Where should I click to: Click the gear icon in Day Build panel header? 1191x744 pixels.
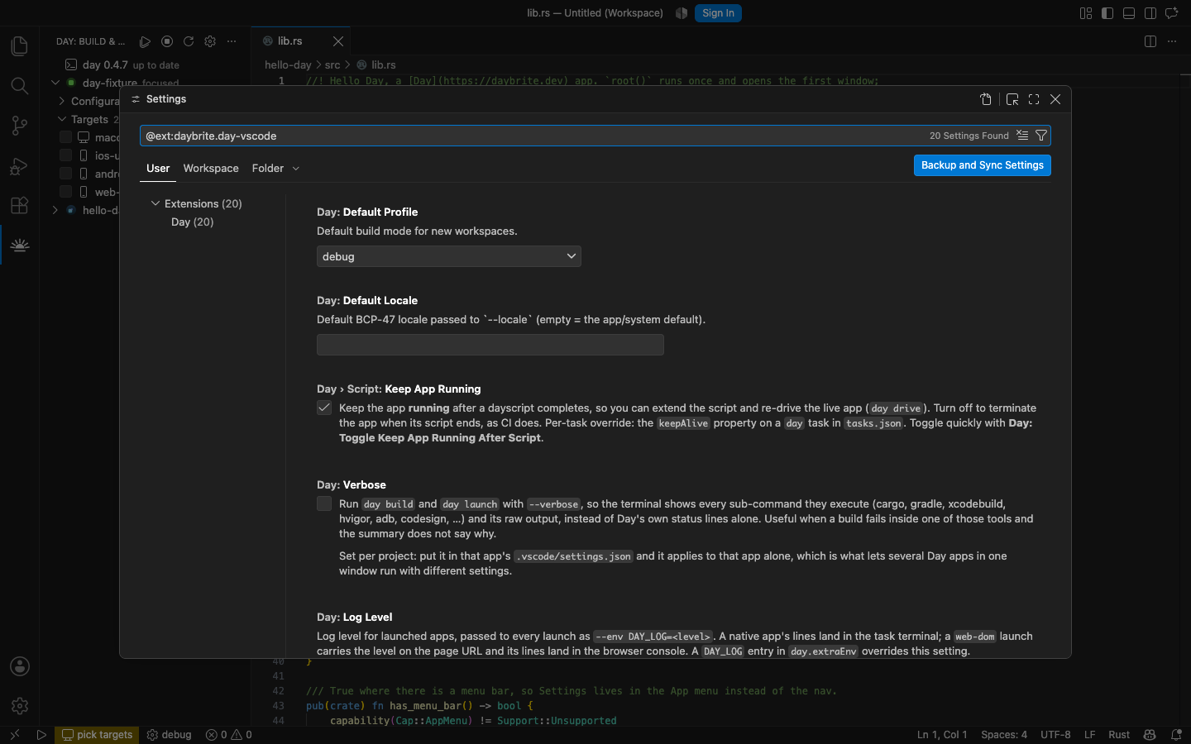tap(210, 41)
